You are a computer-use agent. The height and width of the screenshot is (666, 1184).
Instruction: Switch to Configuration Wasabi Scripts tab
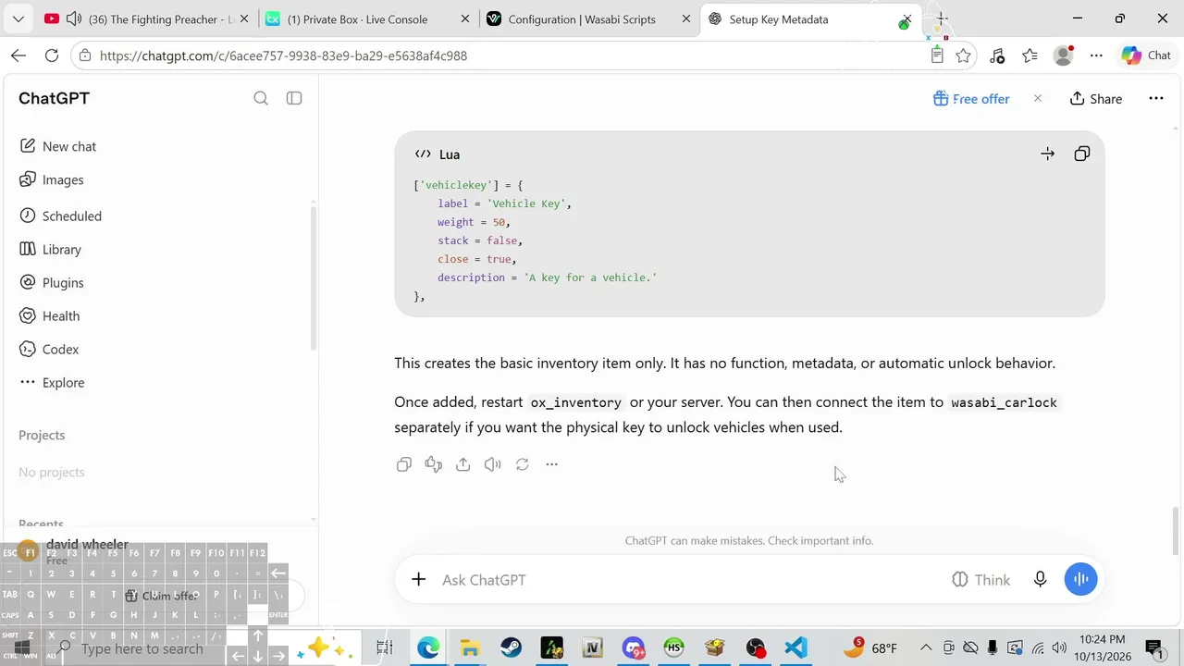[588, 18]
